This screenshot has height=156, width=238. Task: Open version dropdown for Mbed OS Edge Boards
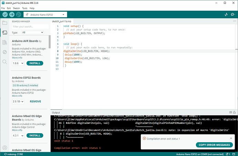click(18, 136)
